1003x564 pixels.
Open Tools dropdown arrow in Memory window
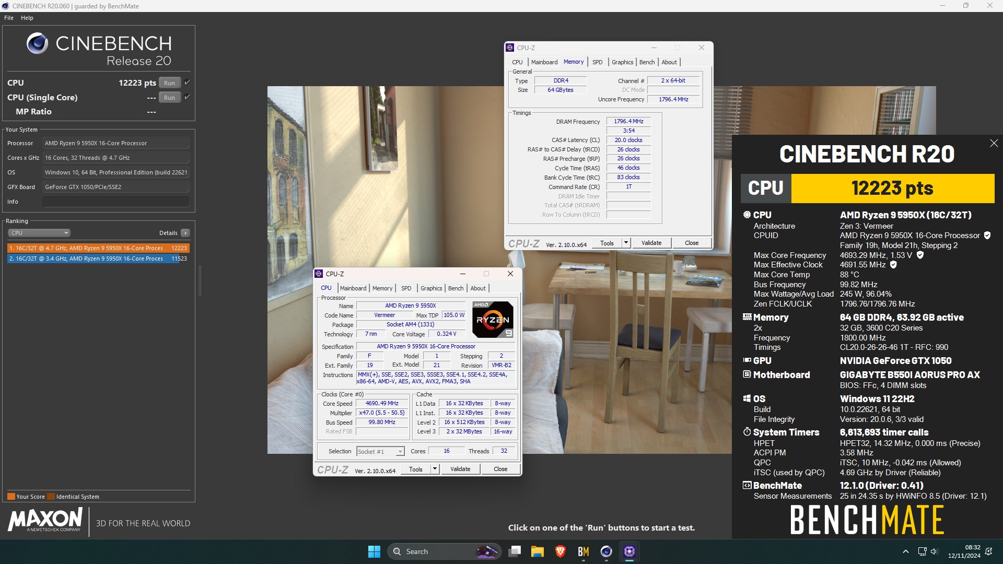[626, 243]
